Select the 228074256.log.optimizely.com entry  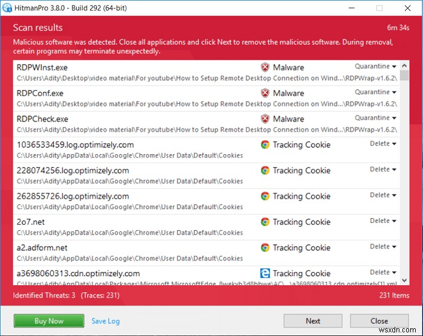click(x=73, y=170)
